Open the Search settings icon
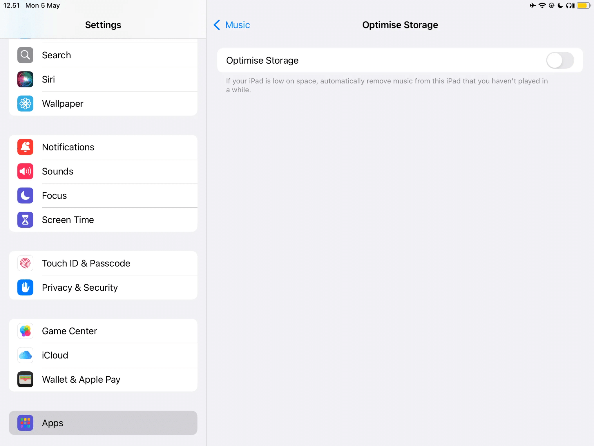Image resolution: width=594 pixels, height=446 pixels. tap(25, 55)
